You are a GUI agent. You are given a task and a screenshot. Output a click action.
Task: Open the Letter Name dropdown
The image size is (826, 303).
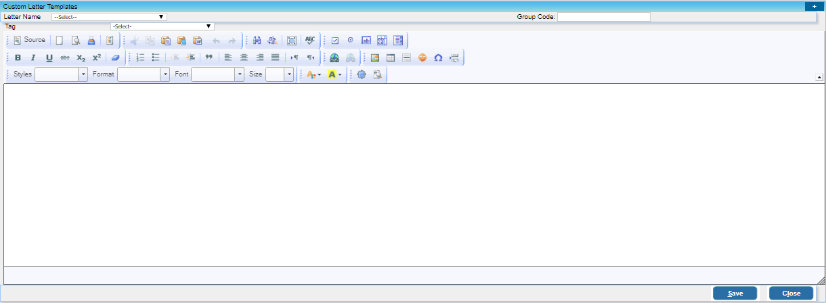[x=109, y=17]
